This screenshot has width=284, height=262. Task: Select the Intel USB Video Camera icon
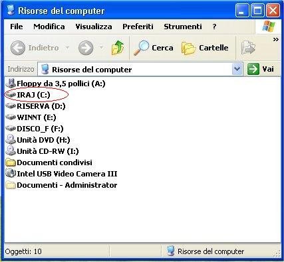click(11, 173)
